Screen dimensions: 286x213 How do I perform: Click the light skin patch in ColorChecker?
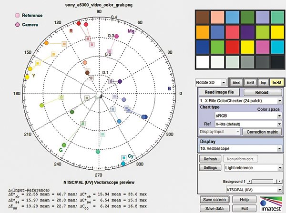pos(217,17)
